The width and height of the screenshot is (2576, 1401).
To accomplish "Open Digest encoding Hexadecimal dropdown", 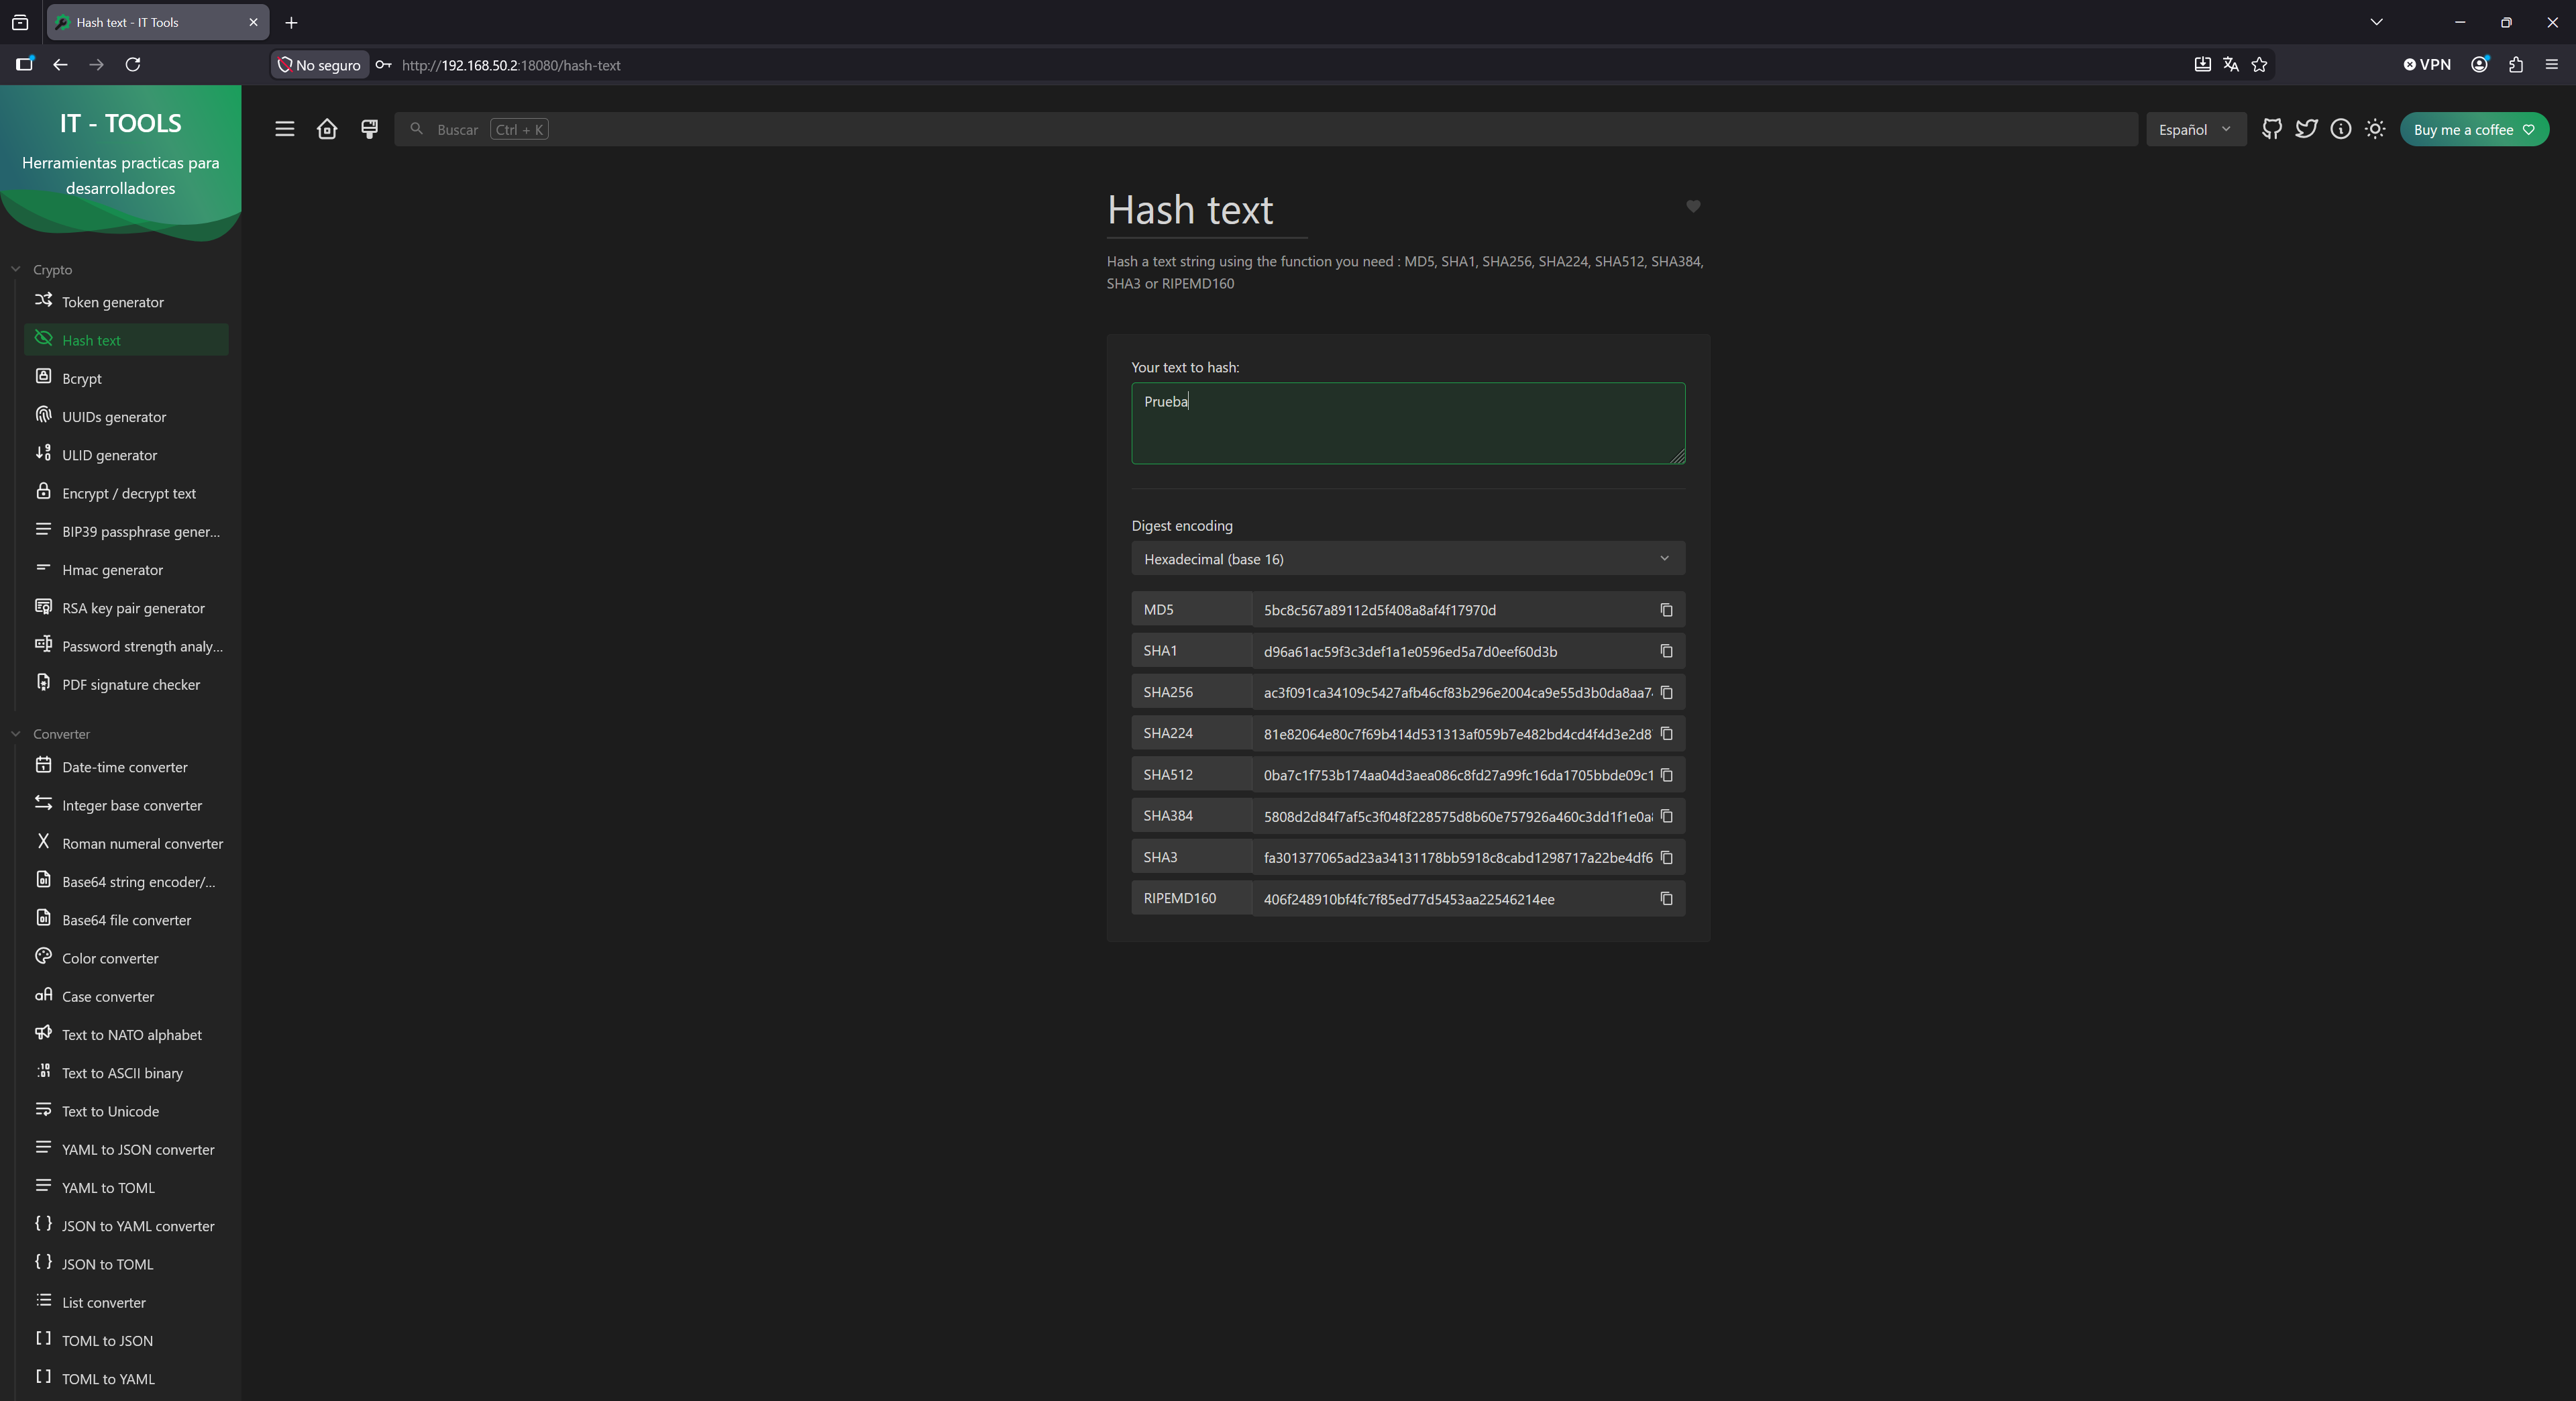I will click(x=1408, y=558).
